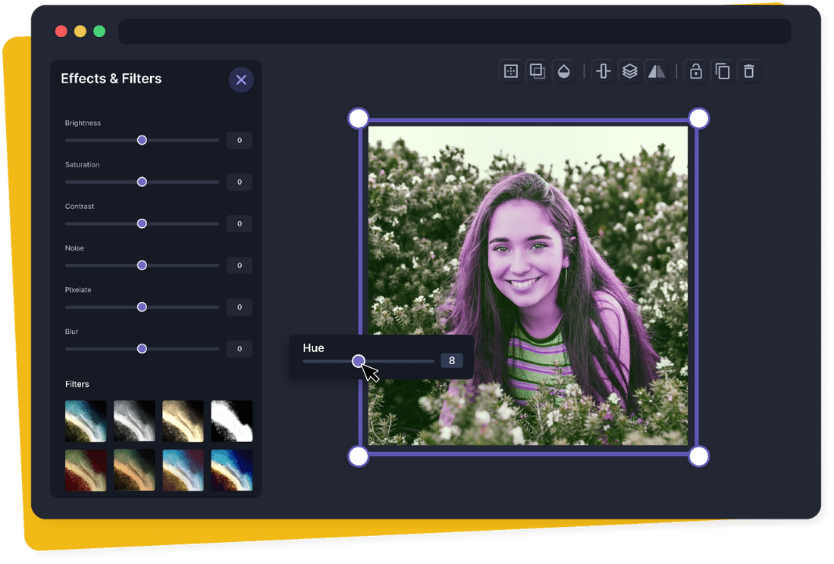Click the Brightness slider handle
This screenshot has height=564, width=834.
(142, 140)
